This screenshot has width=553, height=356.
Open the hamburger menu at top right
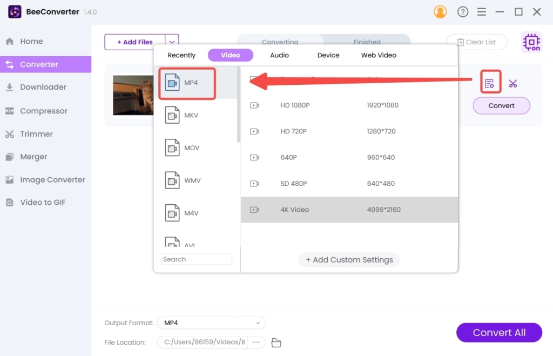click(482, 11)
